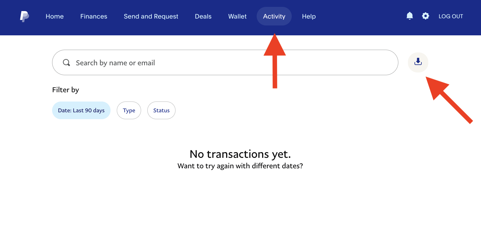Click LOG OUT
The width and height of the screenshot is (481, 230).
tap(451, 16)
